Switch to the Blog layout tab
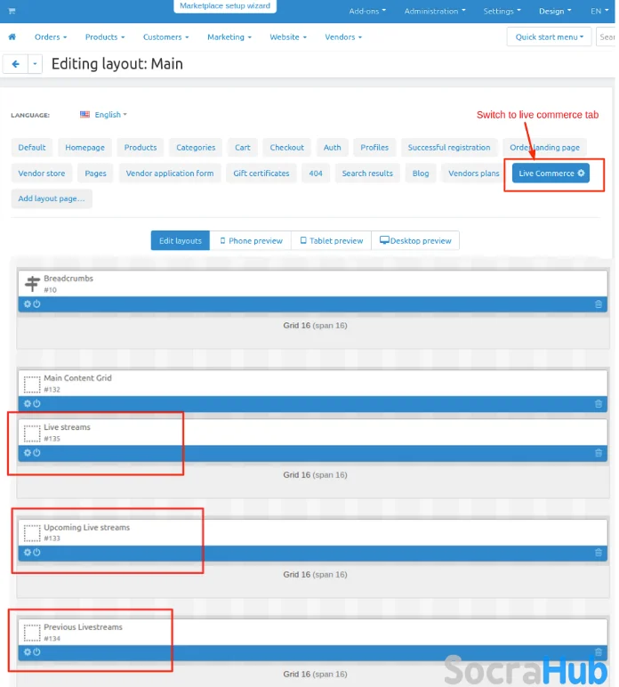 coord(421,174)
